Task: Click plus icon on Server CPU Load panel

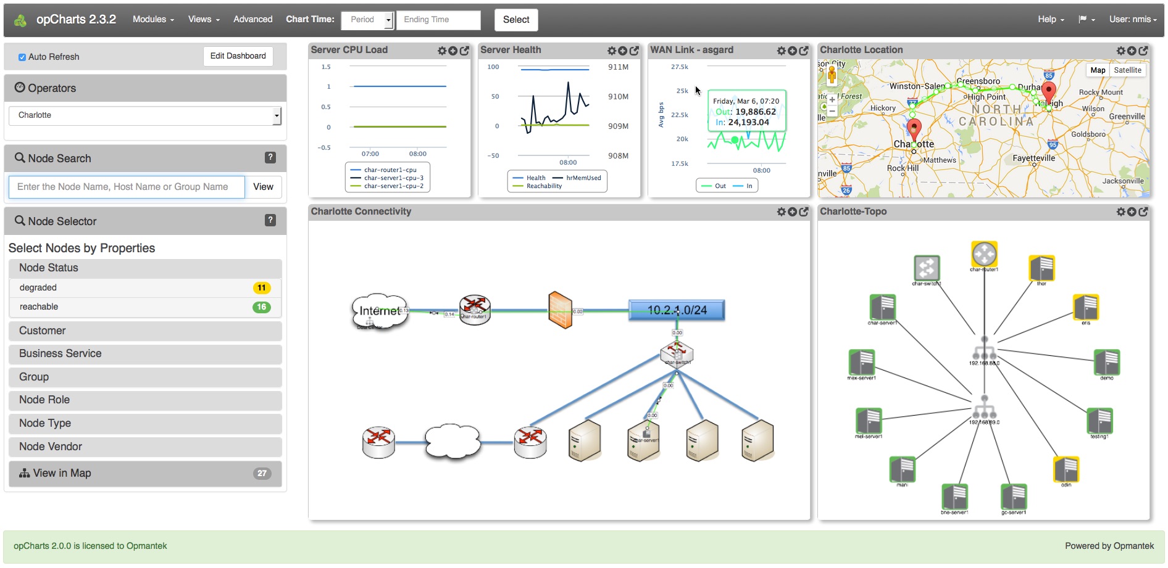Action: click(x=453, y=51)
